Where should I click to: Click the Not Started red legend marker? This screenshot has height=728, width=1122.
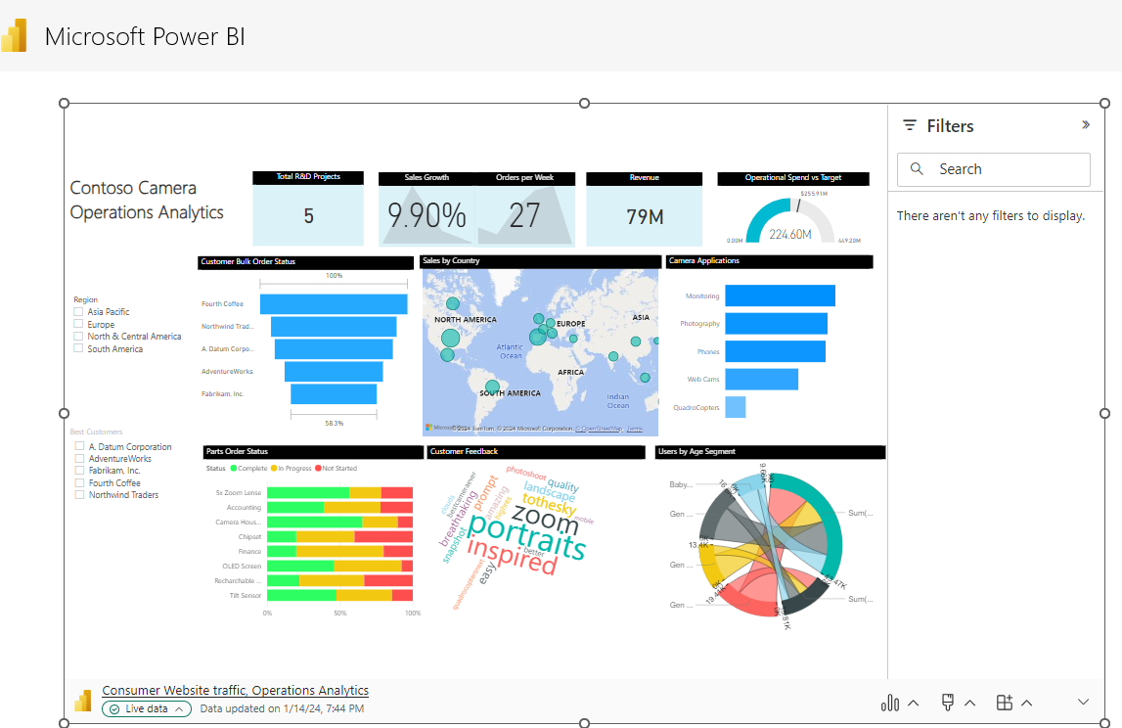[x=319, y=468]
